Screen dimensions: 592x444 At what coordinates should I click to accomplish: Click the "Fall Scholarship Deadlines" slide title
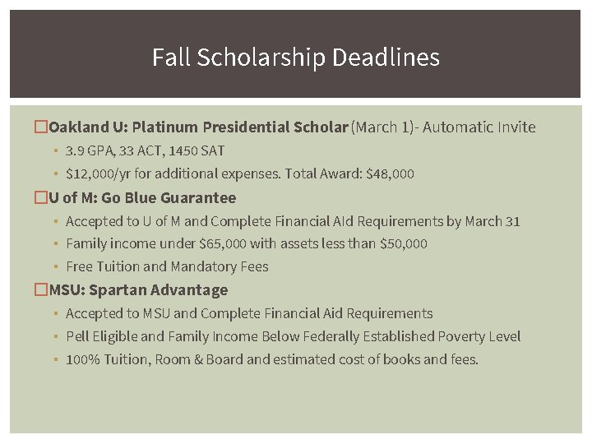point(296,58)
